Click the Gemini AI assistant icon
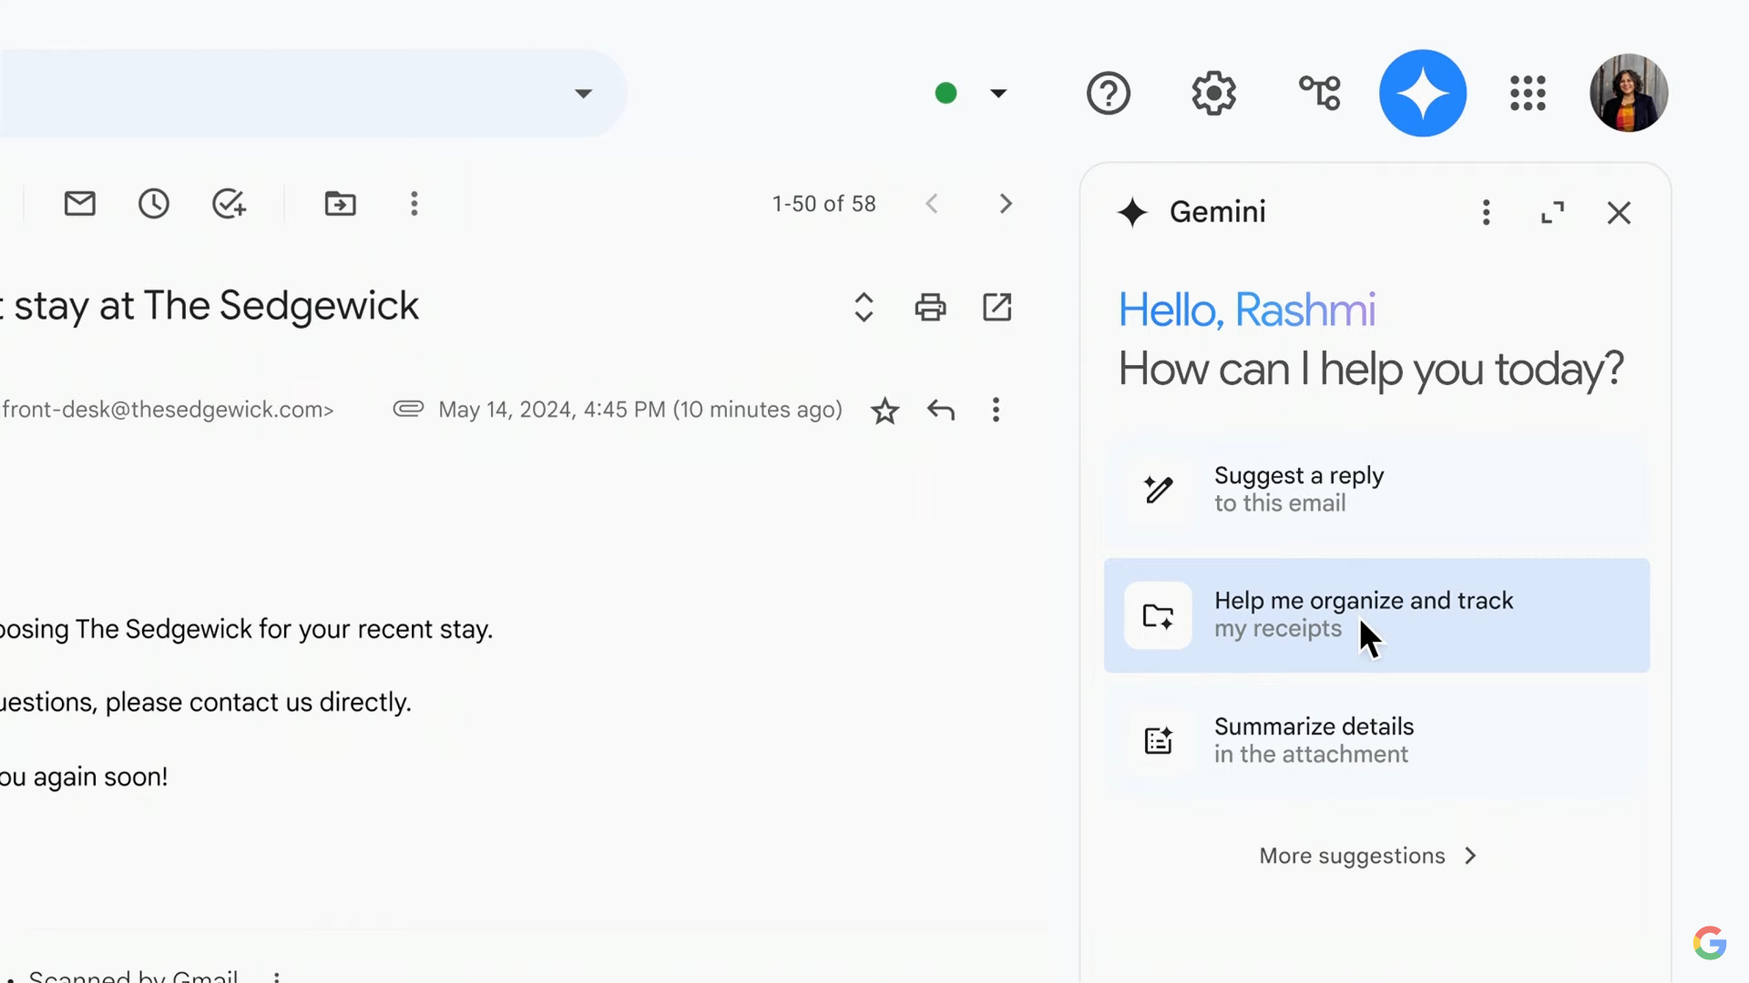Viewport: 1749px width, 983px height. tap(1424, 93)
